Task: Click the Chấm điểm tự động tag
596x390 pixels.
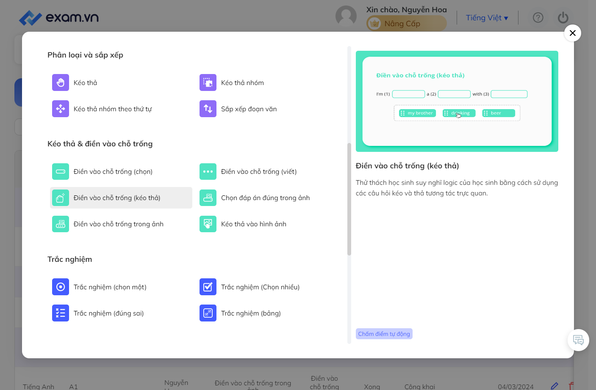Action: tap(384, 334)
